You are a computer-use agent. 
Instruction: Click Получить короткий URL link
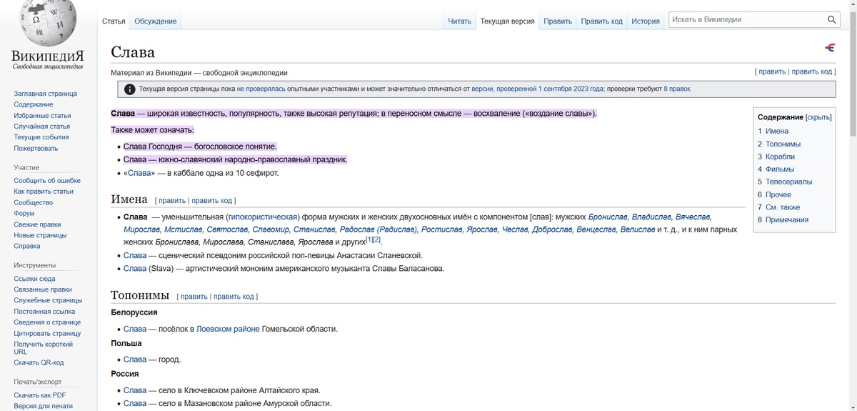click(44, 348)
